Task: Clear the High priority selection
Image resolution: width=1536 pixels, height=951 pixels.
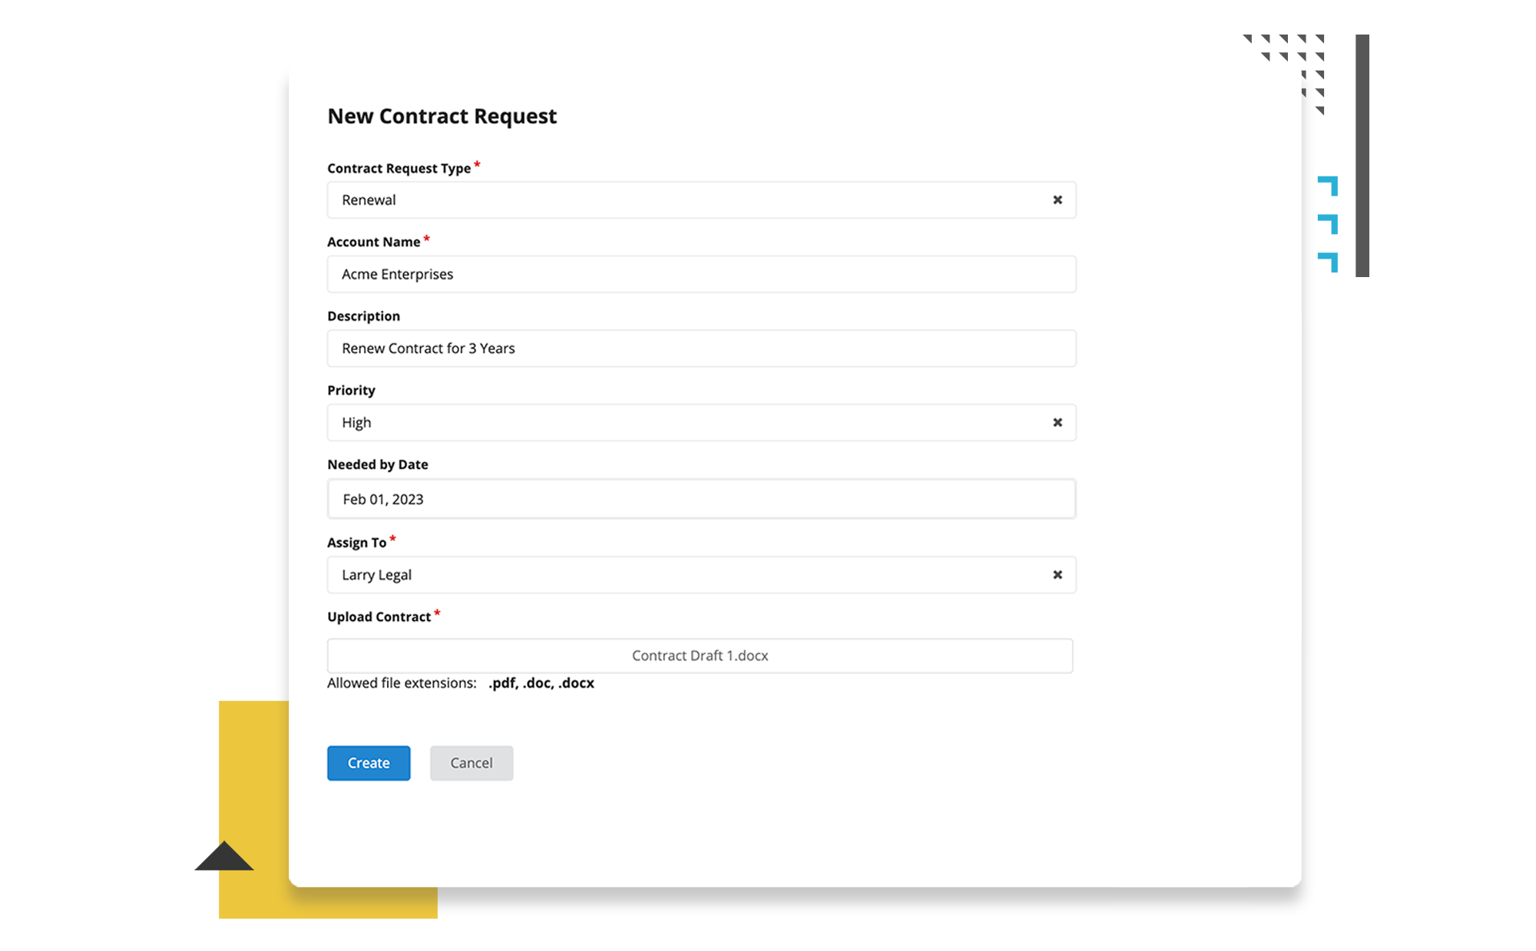Action: (1058, 422)
